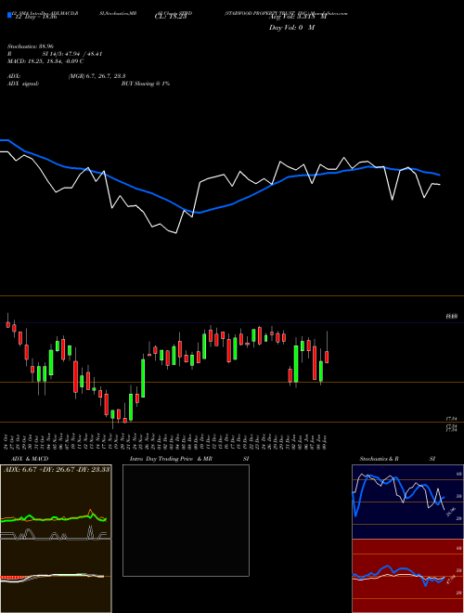Click the 'Stochastics & R' panel heading
The width and height of the screenshot is (464, 613).
[380, 459]
